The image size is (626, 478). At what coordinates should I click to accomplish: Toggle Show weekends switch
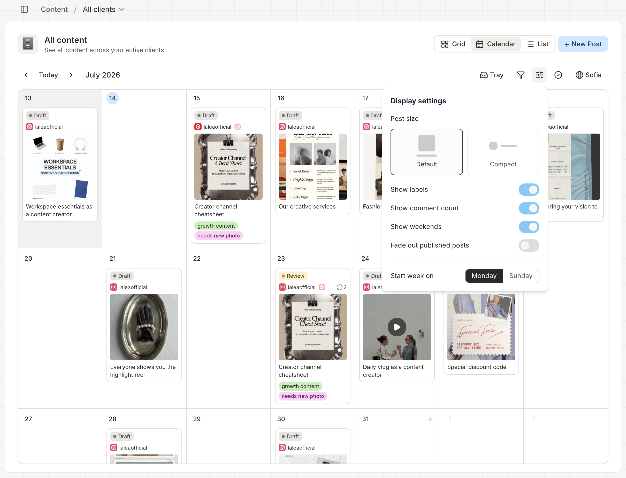click(529, 227)
